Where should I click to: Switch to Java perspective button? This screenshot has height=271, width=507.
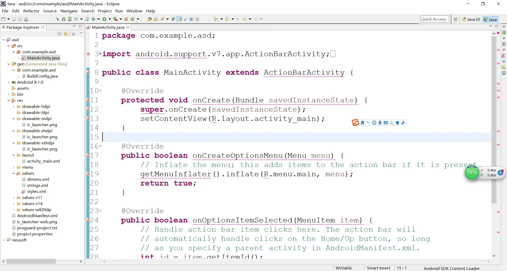[490, 19]
